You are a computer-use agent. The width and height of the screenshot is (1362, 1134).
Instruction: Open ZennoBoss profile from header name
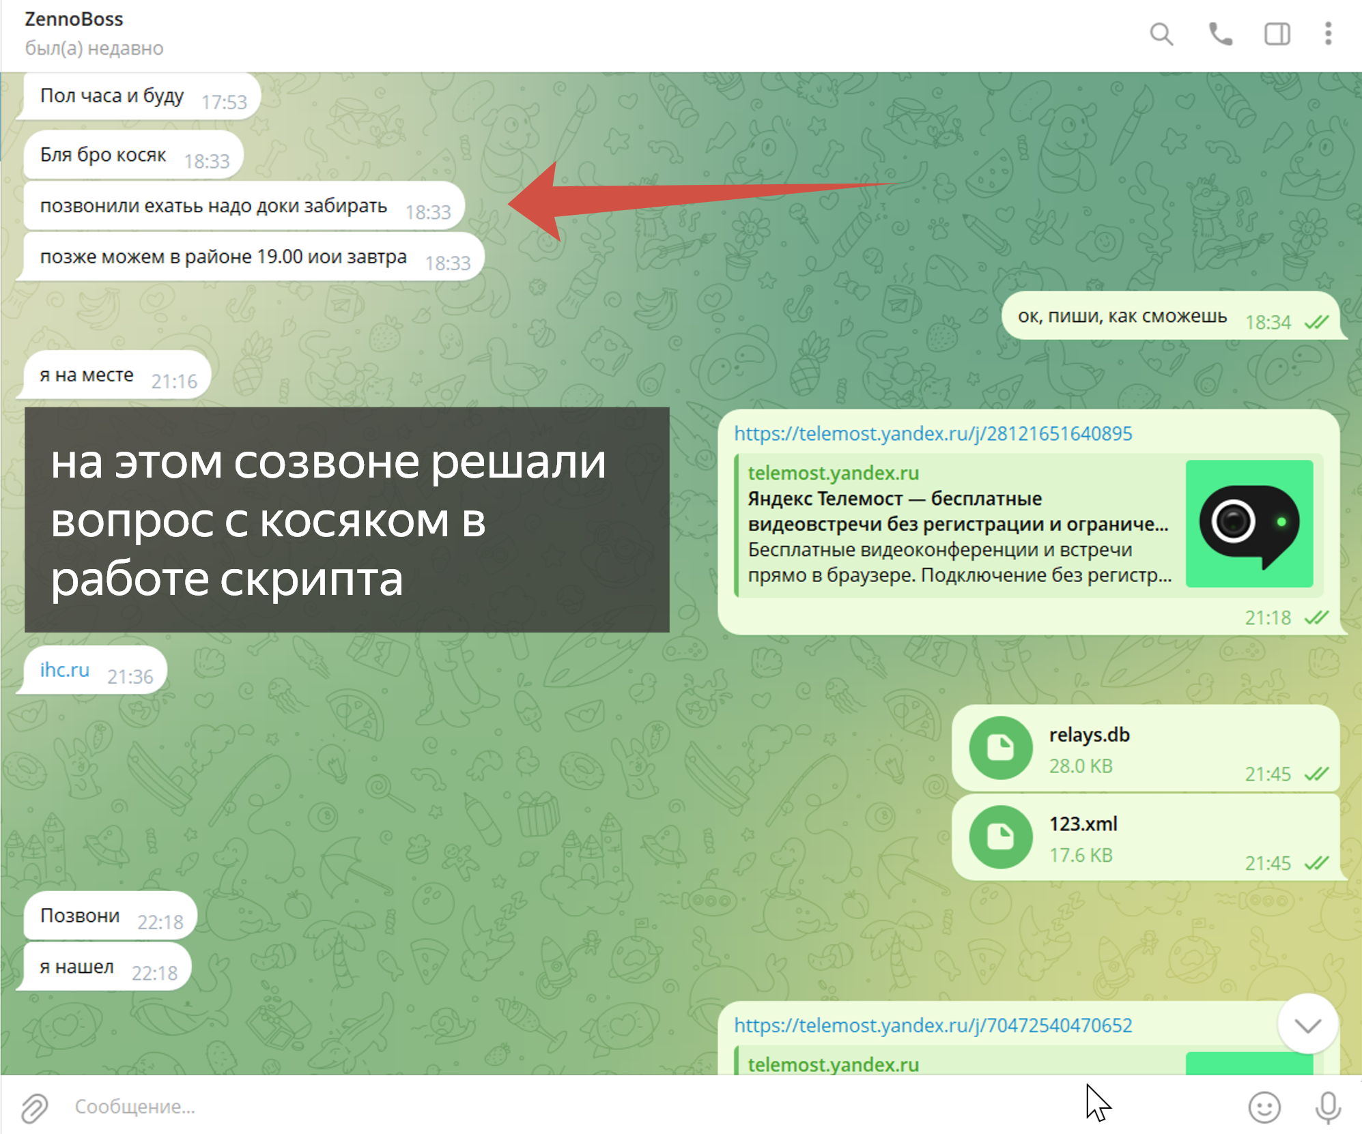74,19
